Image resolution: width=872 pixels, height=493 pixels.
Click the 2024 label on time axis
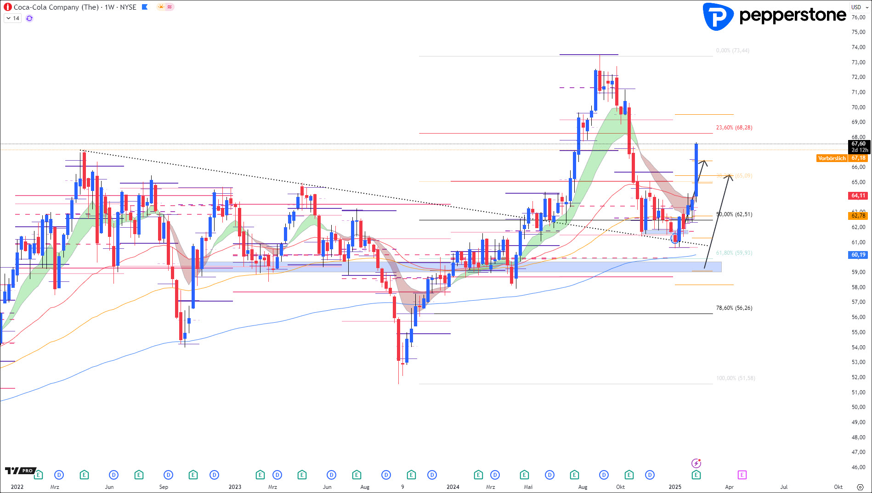click(453, 487)
